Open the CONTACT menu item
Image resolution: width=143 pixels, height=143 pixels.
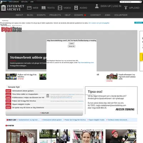(x=95, y=15)
